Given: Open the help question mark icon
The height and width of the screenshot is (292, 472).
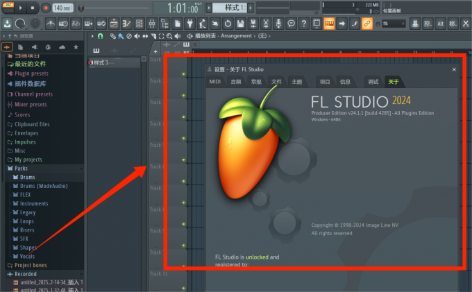Looking at the screenshot, I should click(x=304, y=24).
